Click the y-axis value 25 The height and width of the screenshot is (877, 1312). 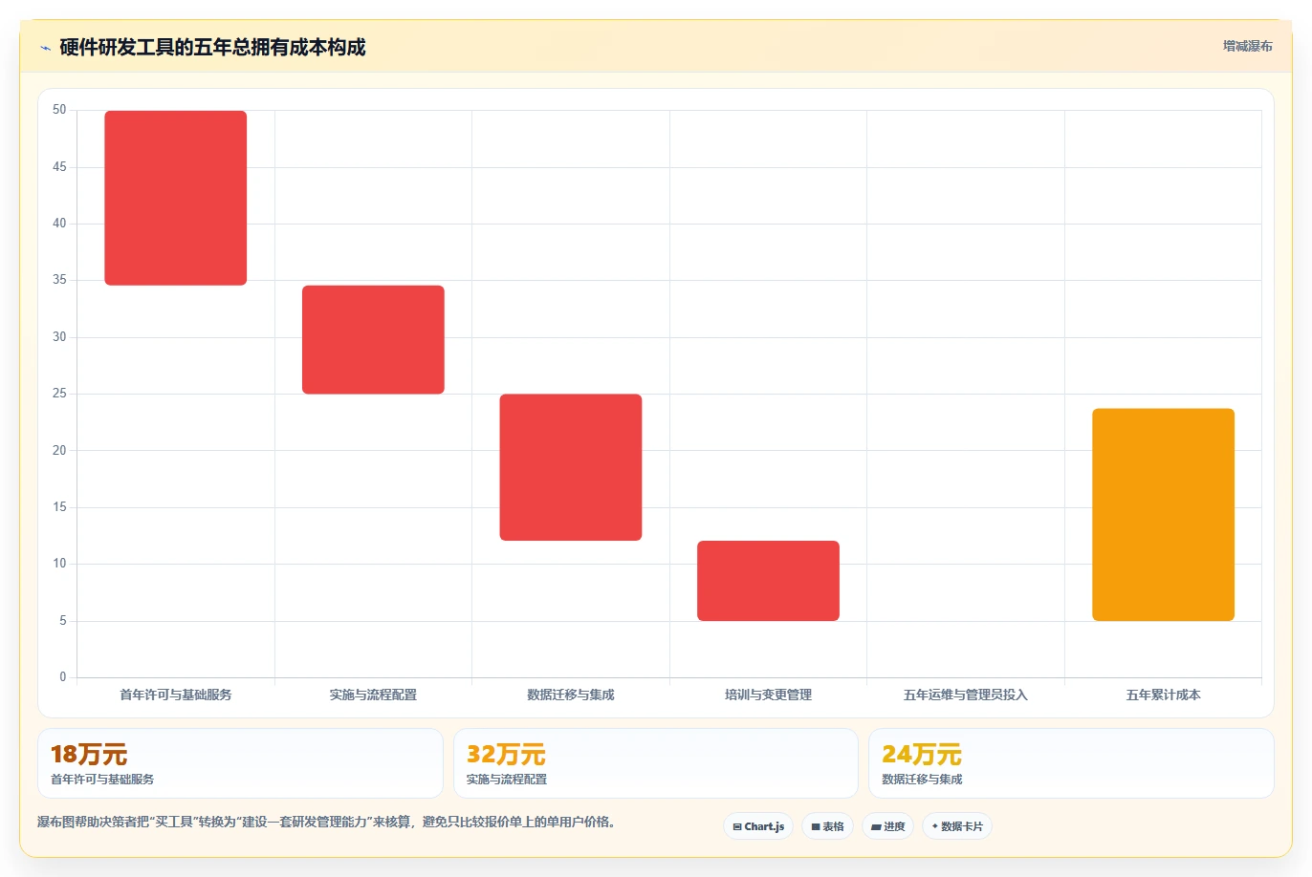(x=59, y=394)
